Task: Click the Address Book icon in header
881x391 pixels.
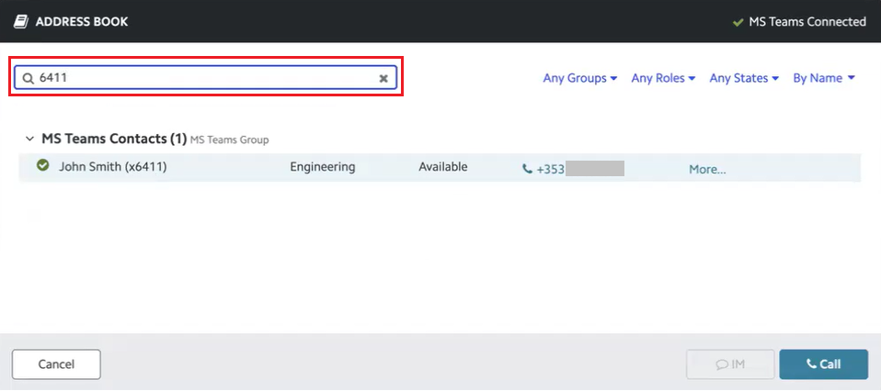Action: [x=21, y=22]
